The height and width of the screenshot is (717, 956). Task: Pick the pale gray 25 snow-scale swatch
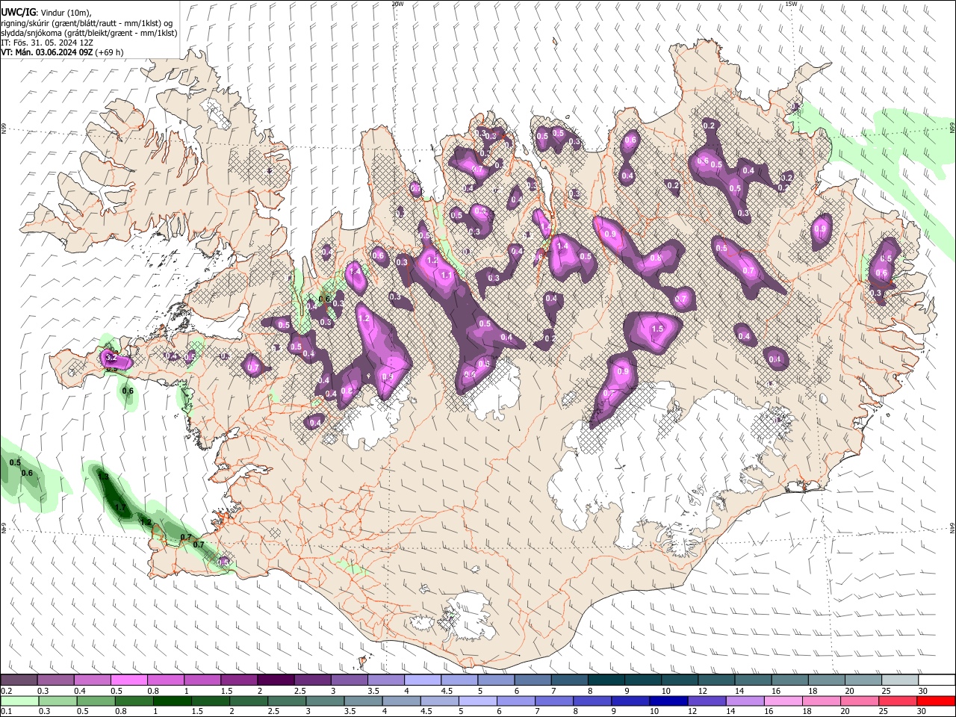(901, 680)
